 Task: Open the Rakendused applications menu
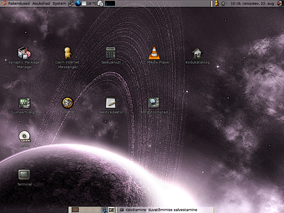tap(19, 4)
